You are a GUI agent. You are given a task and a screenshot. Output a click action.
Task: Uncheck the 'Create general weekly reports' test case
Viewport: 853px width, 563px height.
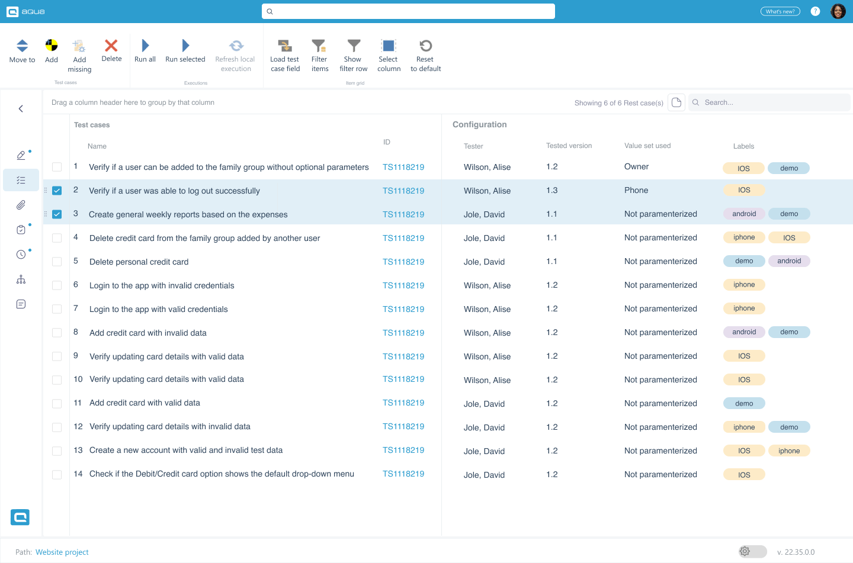[x=57, y=214]
